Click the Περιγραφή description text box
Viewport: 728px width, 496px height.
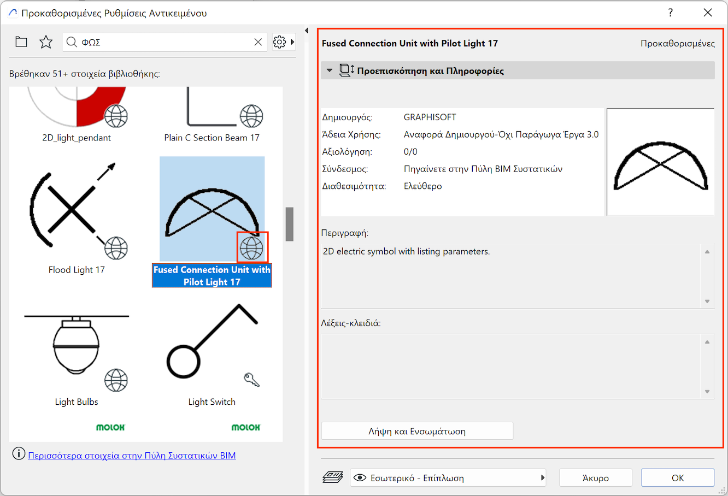(511, 276)
